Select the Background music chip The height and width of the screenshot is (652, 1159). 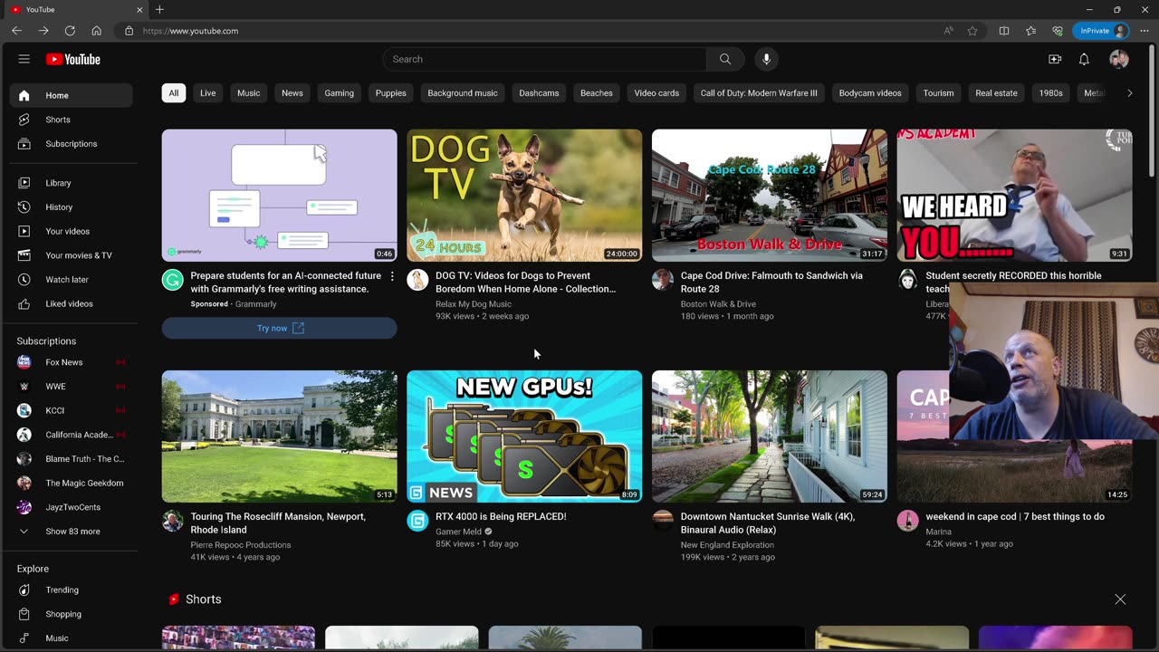[463, 93]
